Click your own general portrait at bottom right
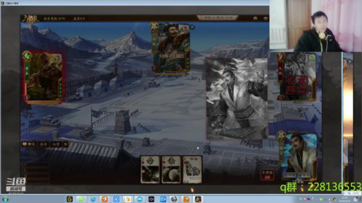The height and width of the screenshot is (203, 362). pos(298,156)
